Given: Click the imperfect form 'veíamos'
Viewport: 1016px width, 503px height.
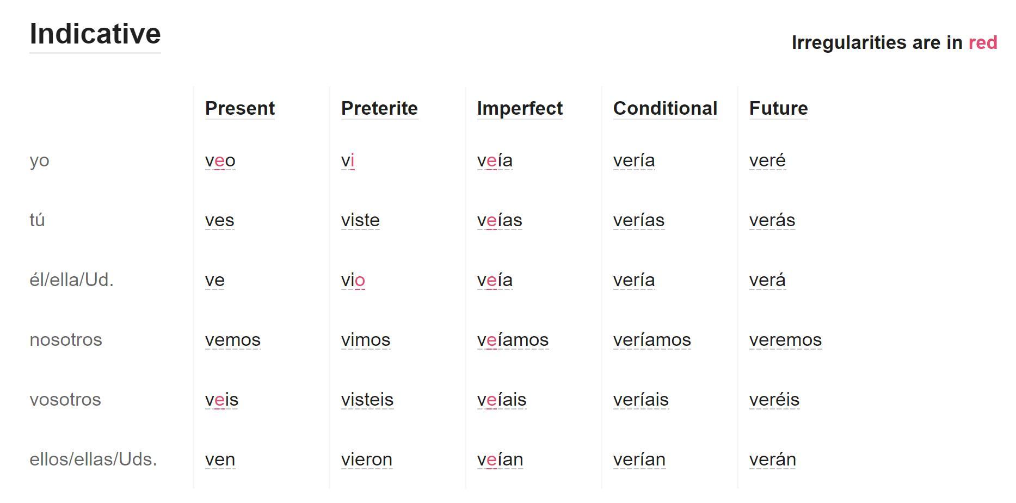Looking at the screenshot, I should (x=513, y=340).
